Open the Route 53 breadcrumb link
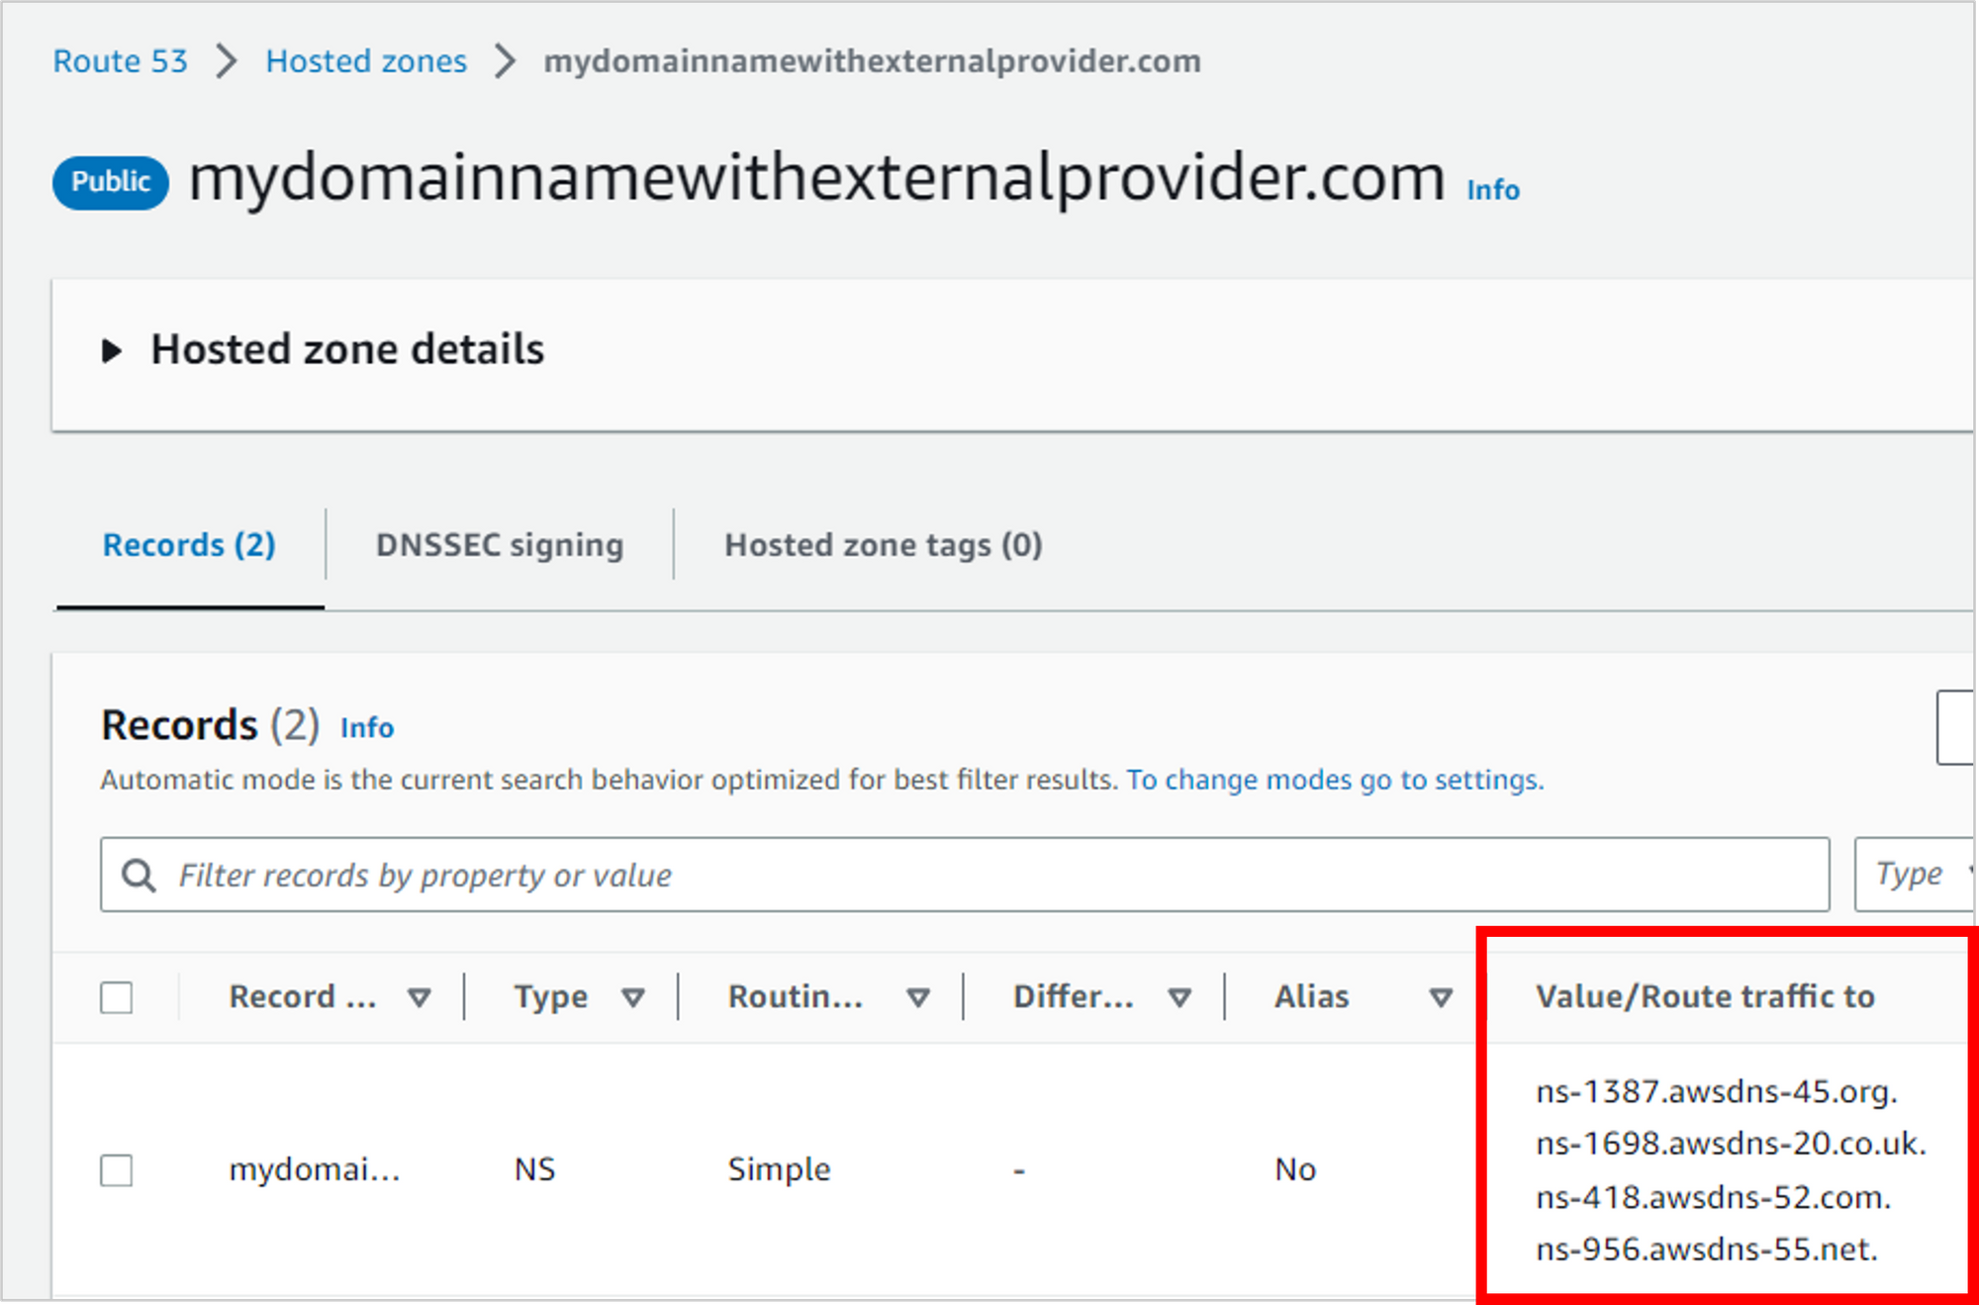The image size is (1979, 1305). 120,61
